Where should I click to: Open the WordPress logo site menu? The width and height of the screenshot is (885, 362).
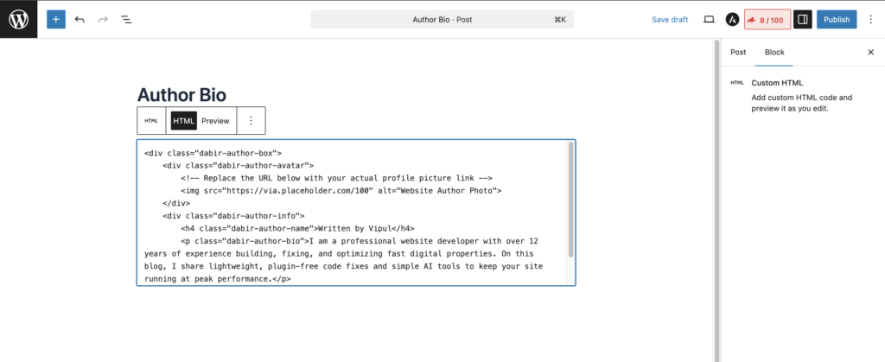pyautogui.click(x=19, y=19)
